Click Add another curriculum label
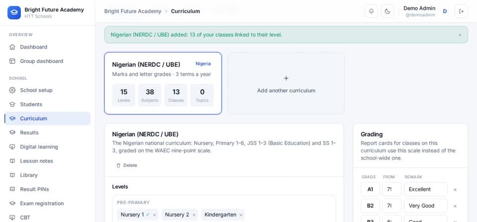The width and height of the screenshot is (477, 222). (x=286, y=90)
